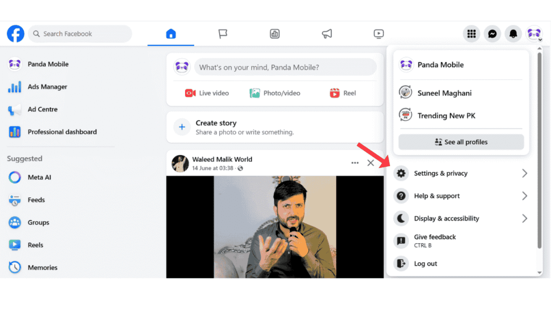The width and height of the screenshot is (551, 310).
Task: Click the Give feedback exclamation icon
Action: tap(401, 241)
